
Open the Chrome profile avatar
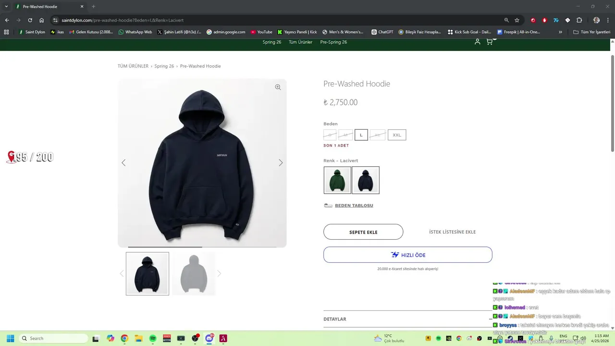pos(596,20)
